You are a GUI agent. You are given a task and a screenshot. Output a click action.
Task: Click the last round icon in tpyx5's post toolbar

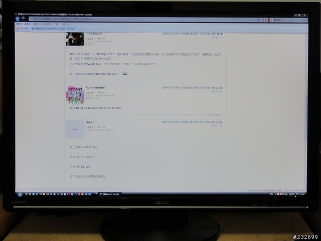pyautogui.click(x=221, y=122)
